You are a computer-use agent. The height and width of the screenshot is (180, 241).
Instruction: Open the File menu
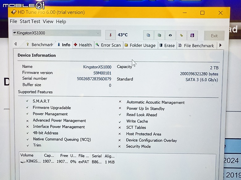(13, 21)
